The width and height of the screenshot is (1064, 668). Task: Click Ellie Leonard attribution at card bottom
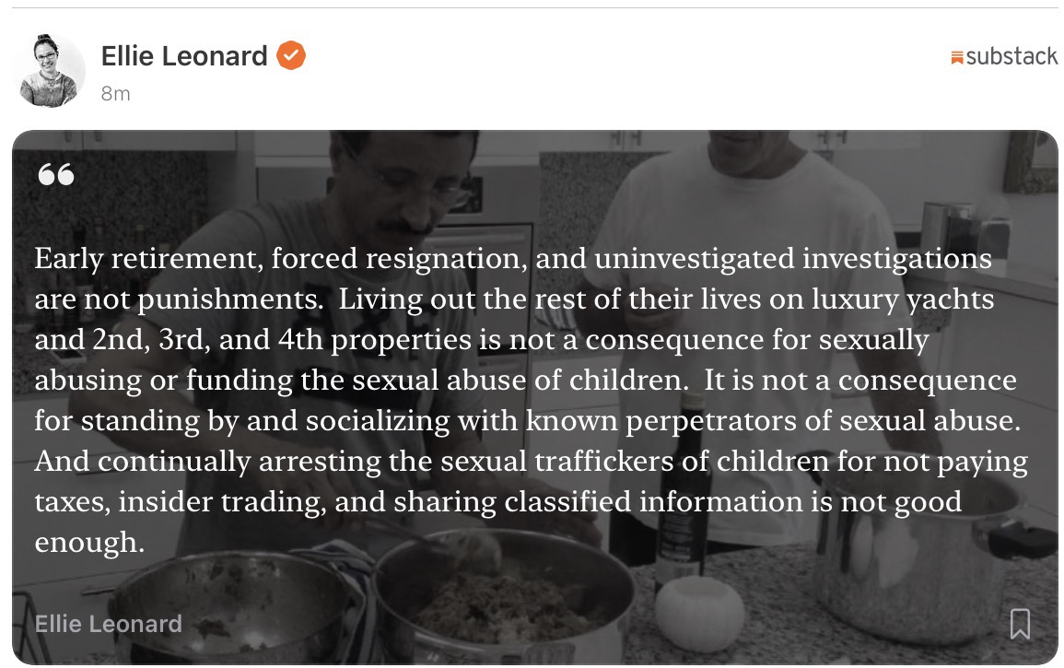pos(108,624)
